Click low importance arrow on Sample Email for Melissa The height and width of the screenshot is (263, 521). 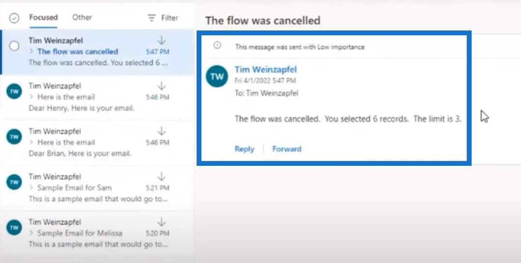[x=162, y=222]
